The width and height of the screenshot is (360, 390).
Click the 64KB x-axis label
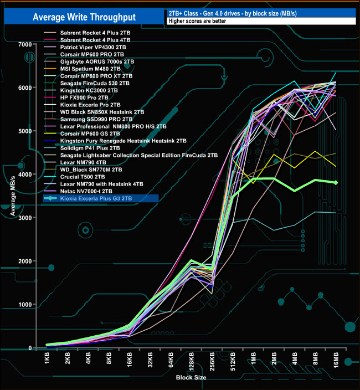[x=171, y=360]
